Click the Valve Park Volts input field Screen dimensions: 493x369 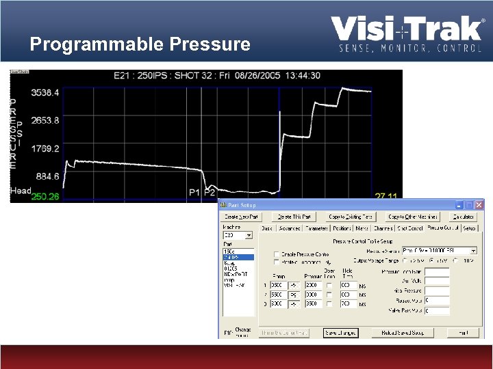[x=437, y=311]
